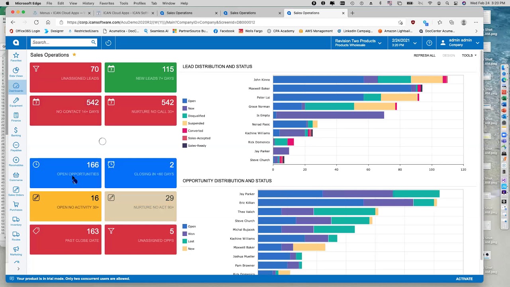Open Sales Orders workspace in sidebar
The height and width of the screenshot is (287, 510).
16,191
